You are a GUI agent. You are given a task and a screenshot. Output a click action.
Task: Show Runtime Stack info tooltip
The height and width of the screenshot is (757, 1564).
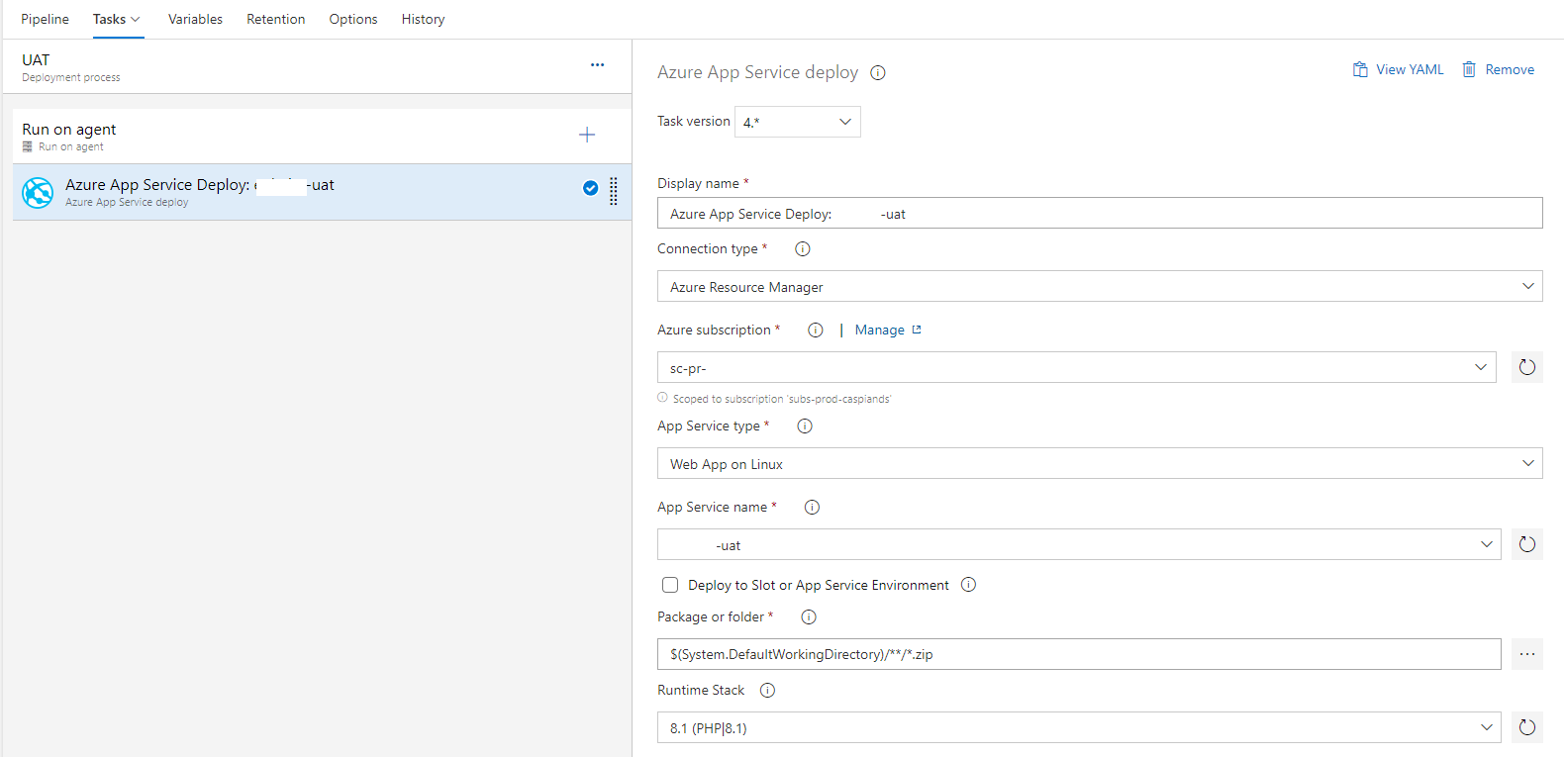click(x=767, y=691)
